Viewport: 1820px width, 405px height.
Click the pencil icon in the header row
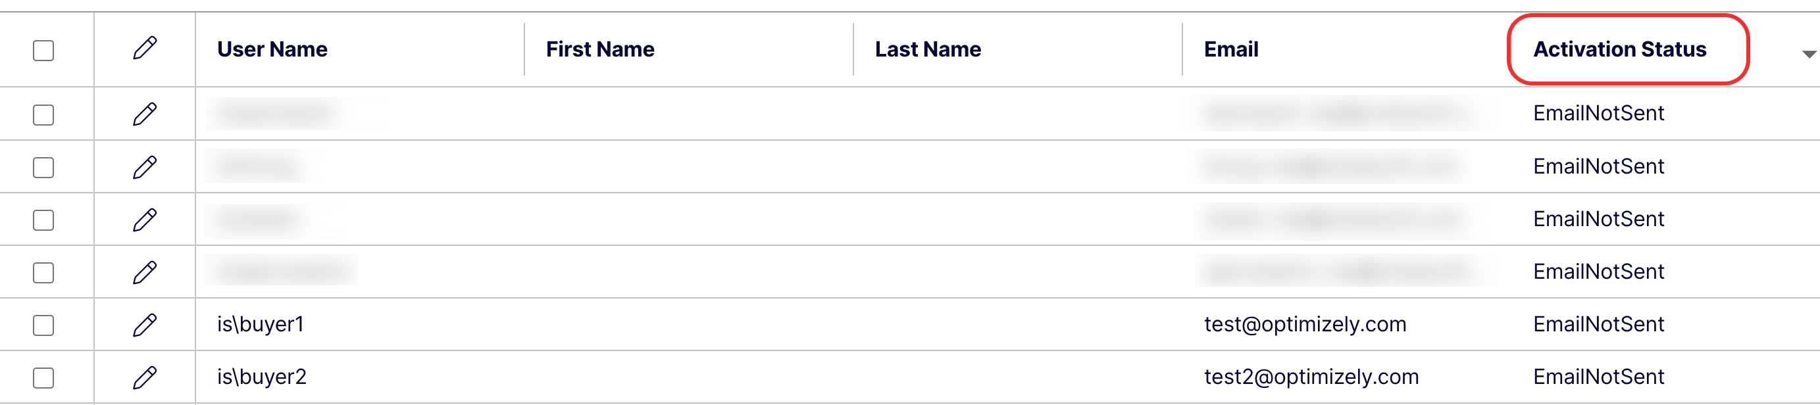(x=145, y=49)
